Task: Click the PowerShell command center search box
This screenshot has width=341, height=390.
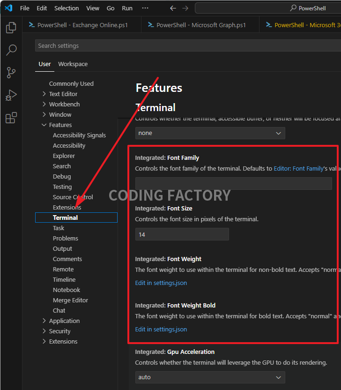Action: 268,8
